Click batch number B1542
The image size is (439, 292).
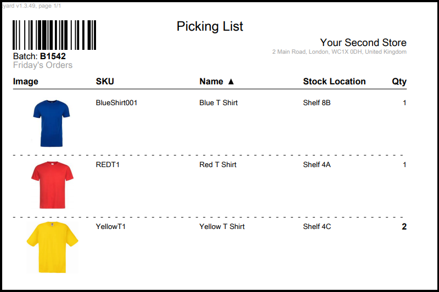[x=53, y=56]
